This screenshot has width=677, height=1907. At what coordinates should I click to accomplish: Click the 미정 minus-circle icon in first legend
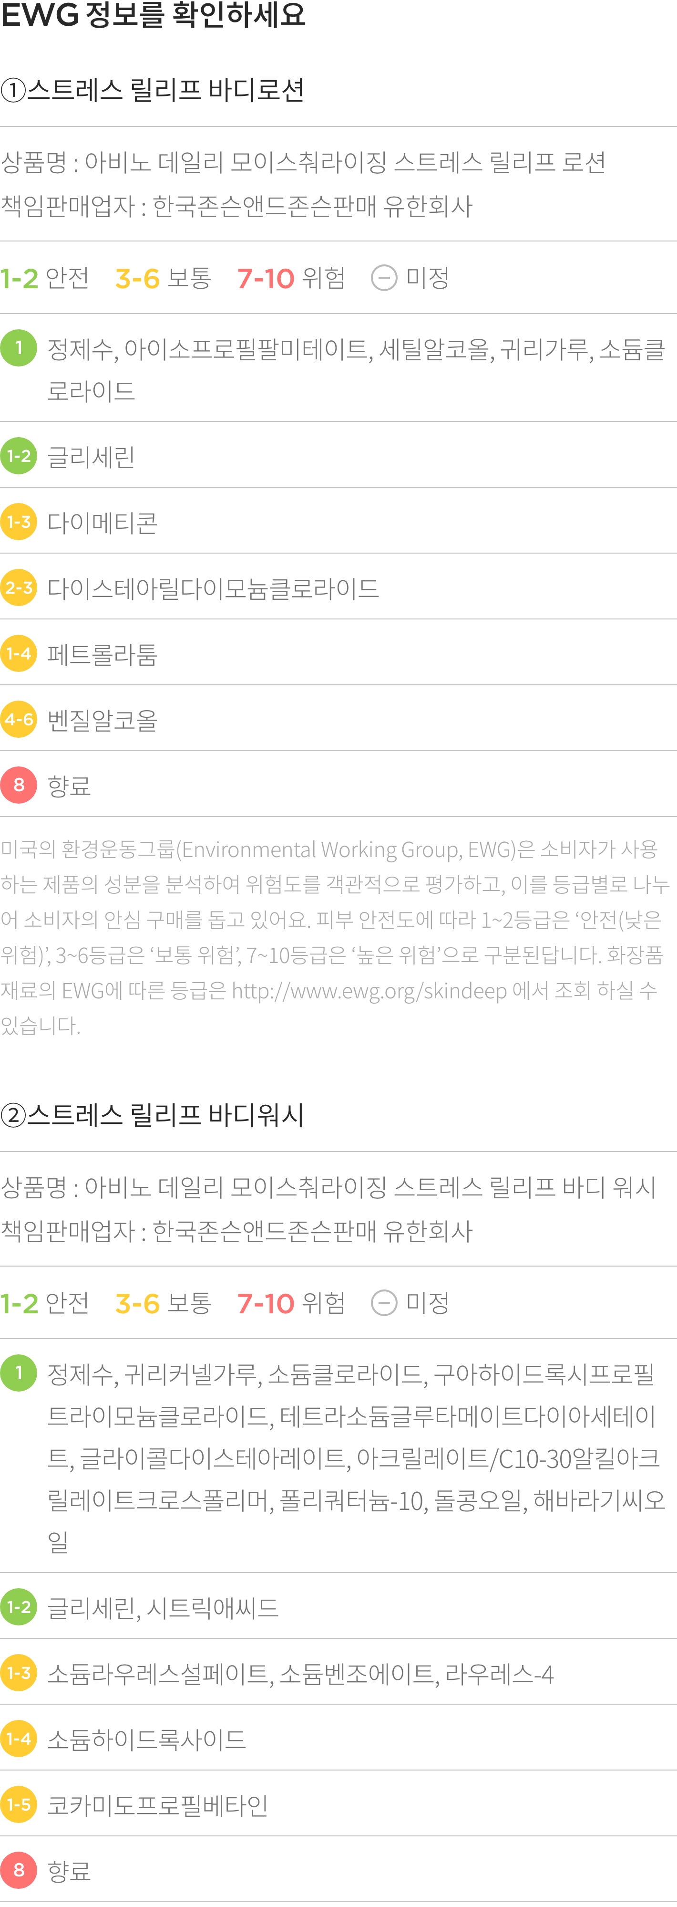click(383, 278)
